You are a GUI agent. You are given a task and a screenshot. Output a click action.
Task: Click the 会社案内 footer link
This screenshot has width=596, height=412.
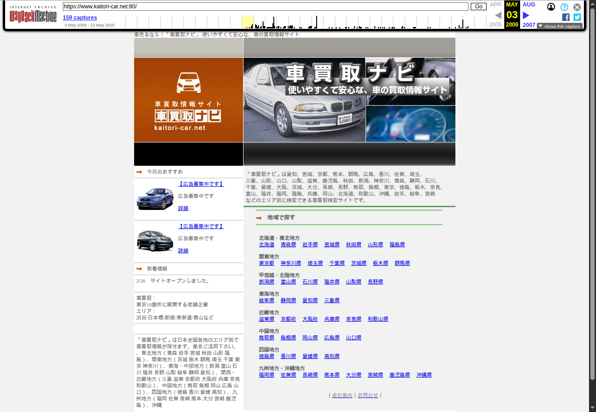[x=342, y=395]
